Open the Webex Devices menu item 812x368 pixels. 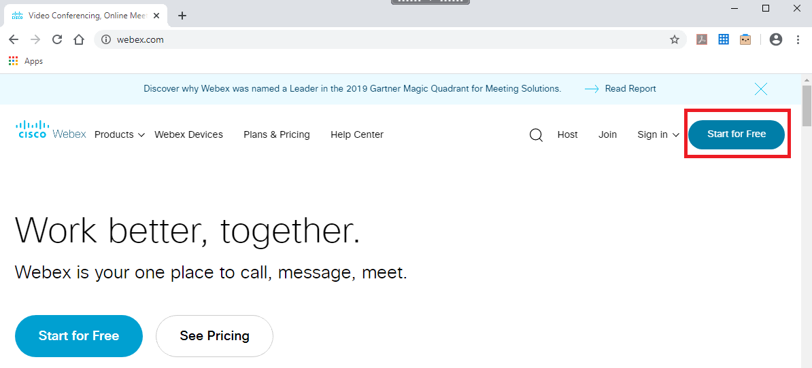point(188,135)
